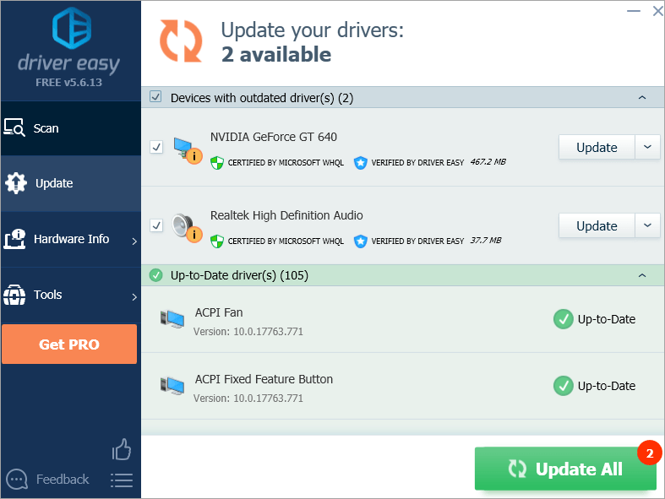The width and height of the screenshot is (665, 499).
Task: Click the orange Get PRO button
Action: (x=69, y=344)
